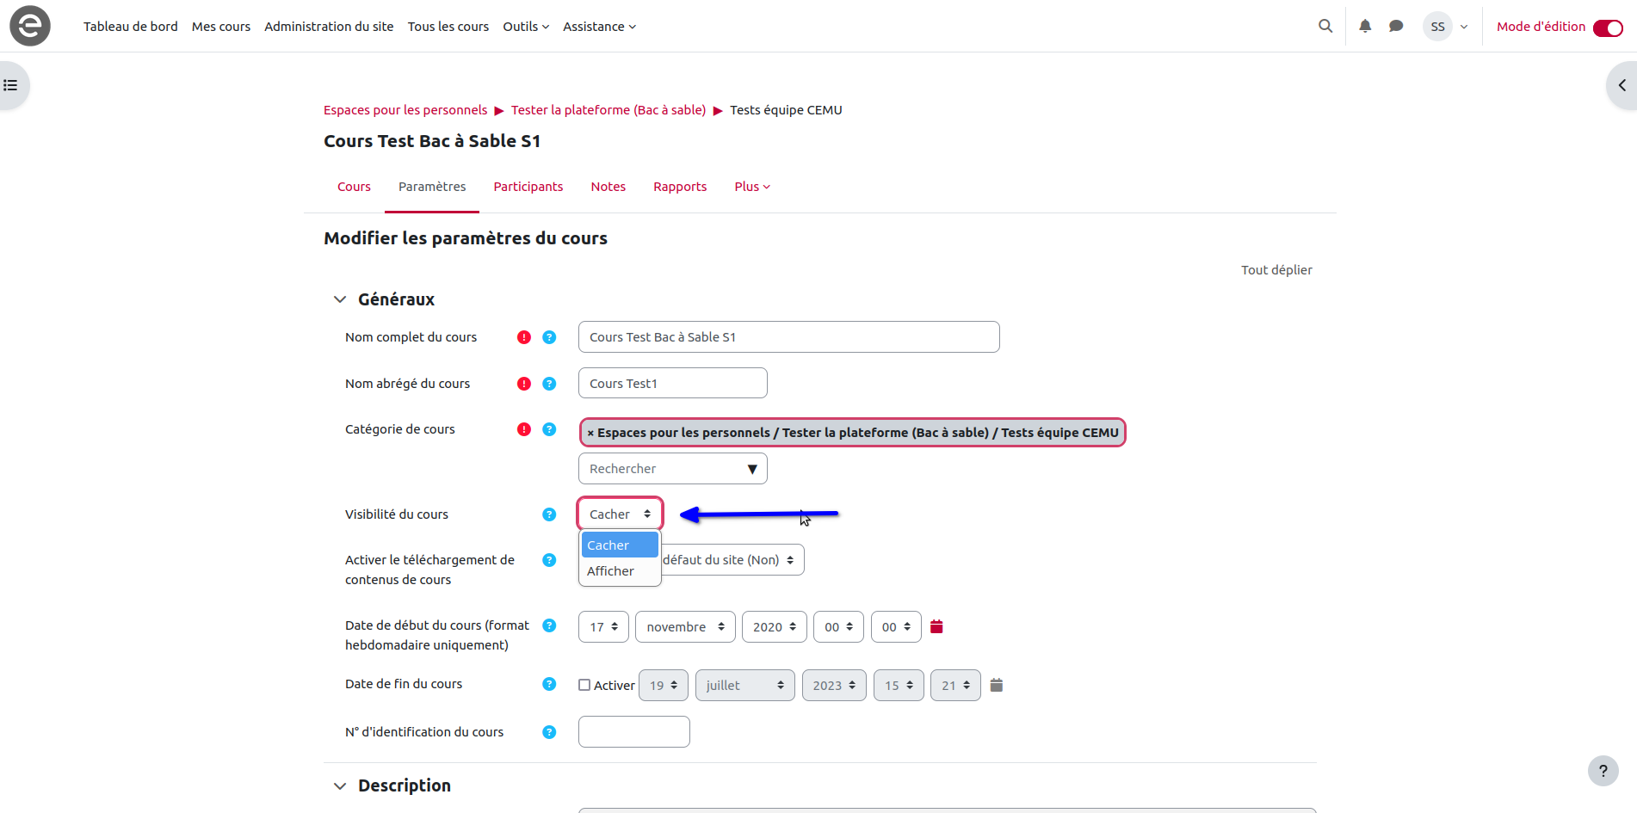
Task: Open the notifications bell icon
Action: [1365, 27]
